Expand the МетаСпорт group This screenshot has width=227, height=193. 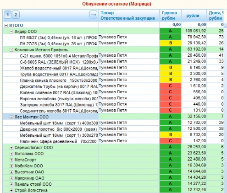tap(11, 160)
